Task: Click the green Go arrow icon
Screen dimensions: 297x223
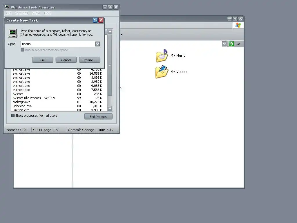Action: (x=231, y=44)
